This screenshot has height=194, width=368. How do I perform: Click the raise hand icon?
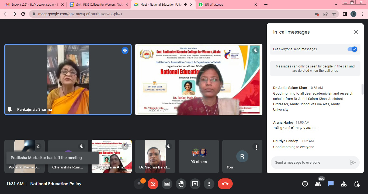[181, 184]
